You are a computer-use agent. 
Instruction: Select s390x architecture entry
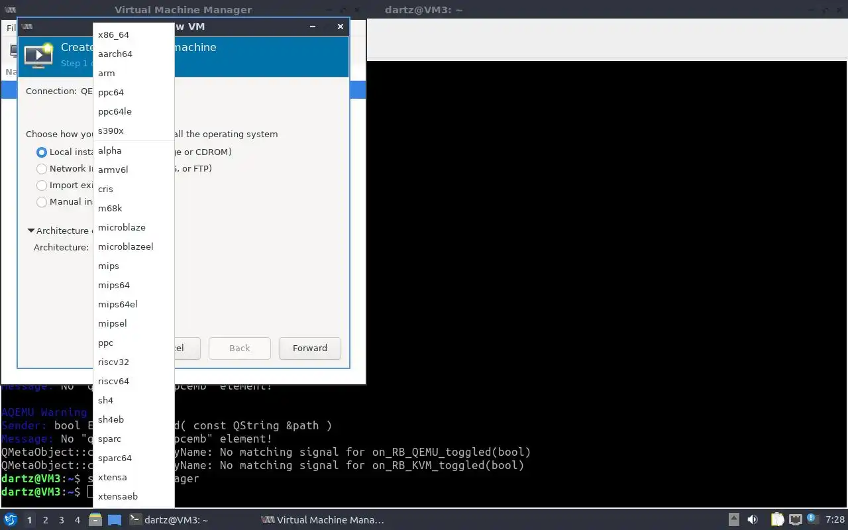point(134,131)
